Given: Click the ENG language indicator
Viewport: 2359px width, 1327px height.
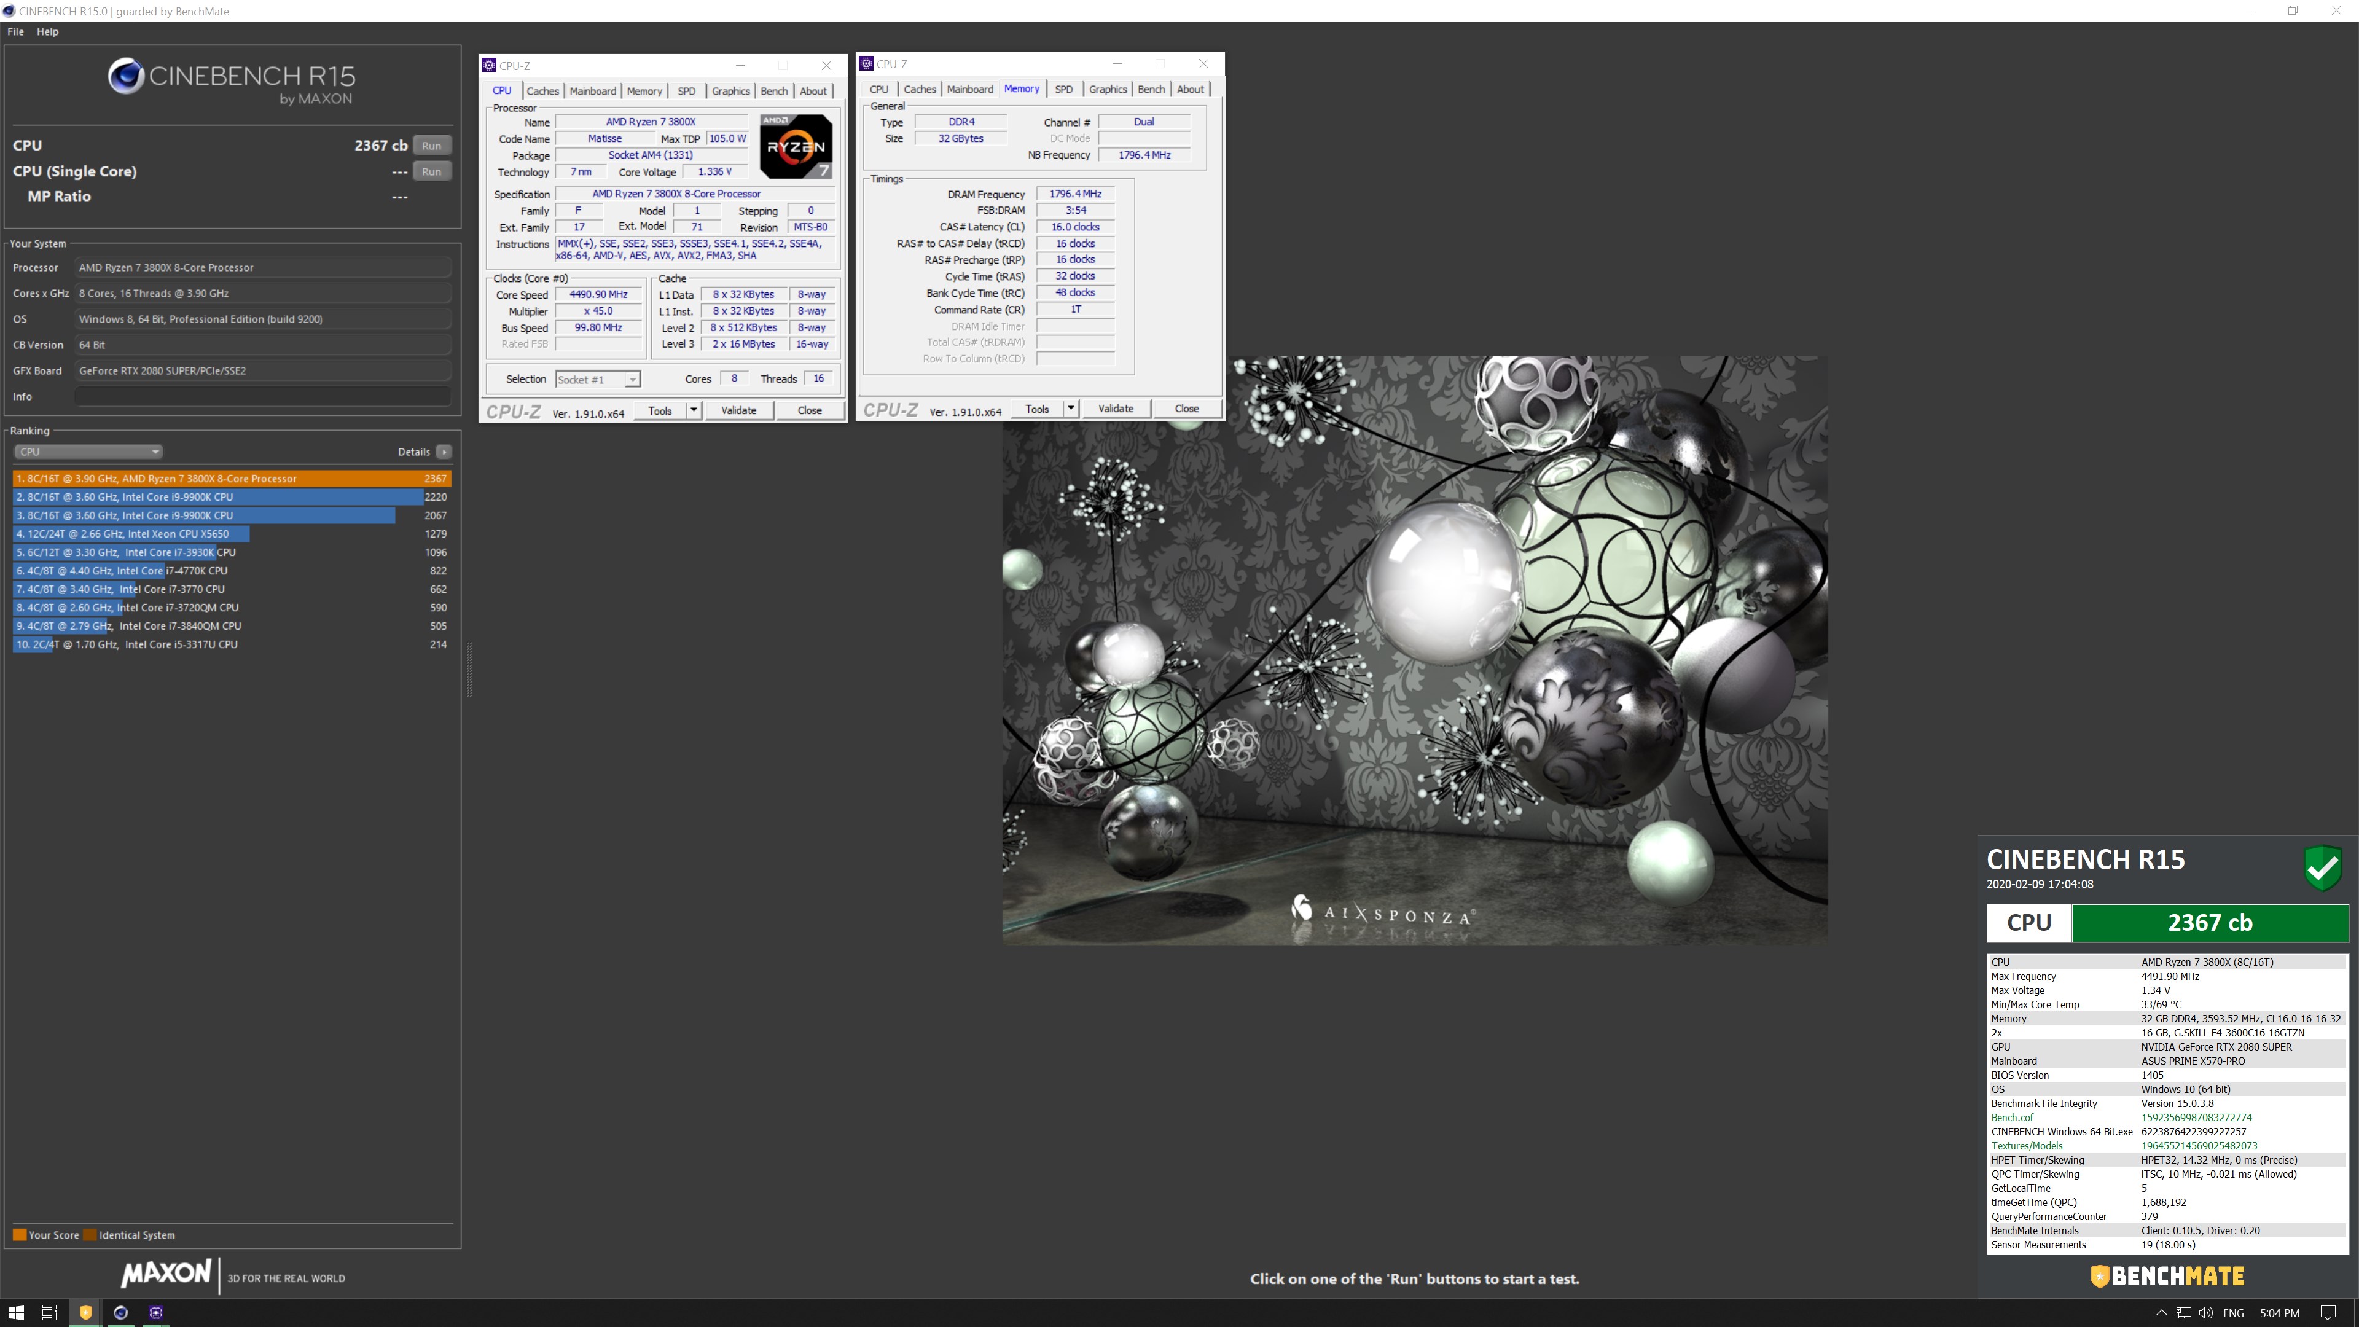Looking at the screenshot, I should (2232, 1313).
